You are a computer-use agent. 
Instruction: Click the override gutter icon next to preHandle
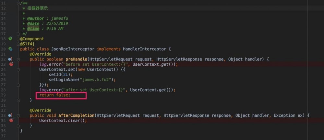10,59
